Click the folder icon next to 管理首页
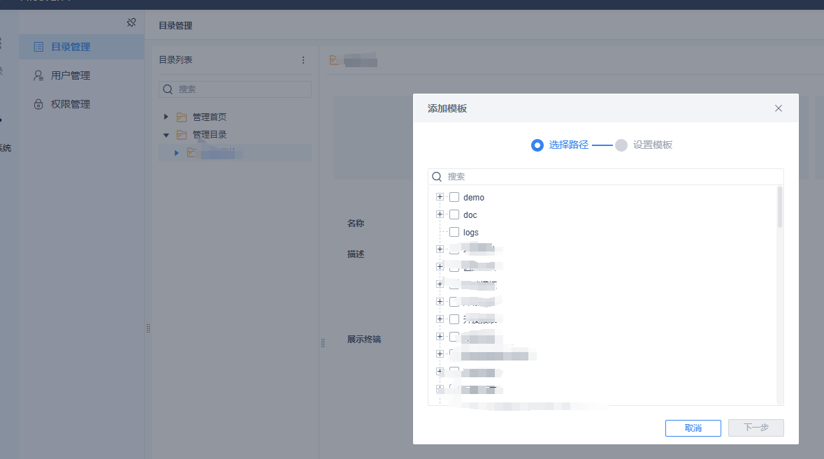 coord(182,117)
